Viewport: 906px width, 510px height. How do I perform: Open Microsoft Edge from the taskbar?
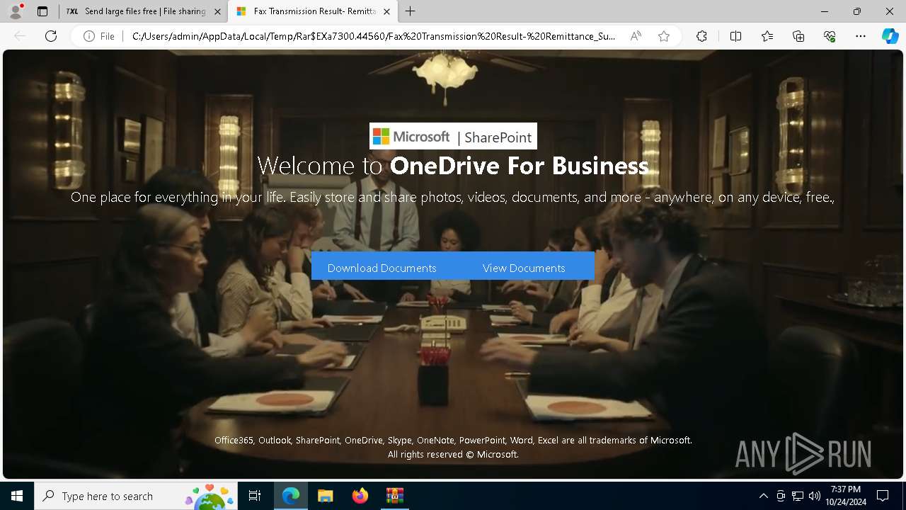click(x=291, y=496)
